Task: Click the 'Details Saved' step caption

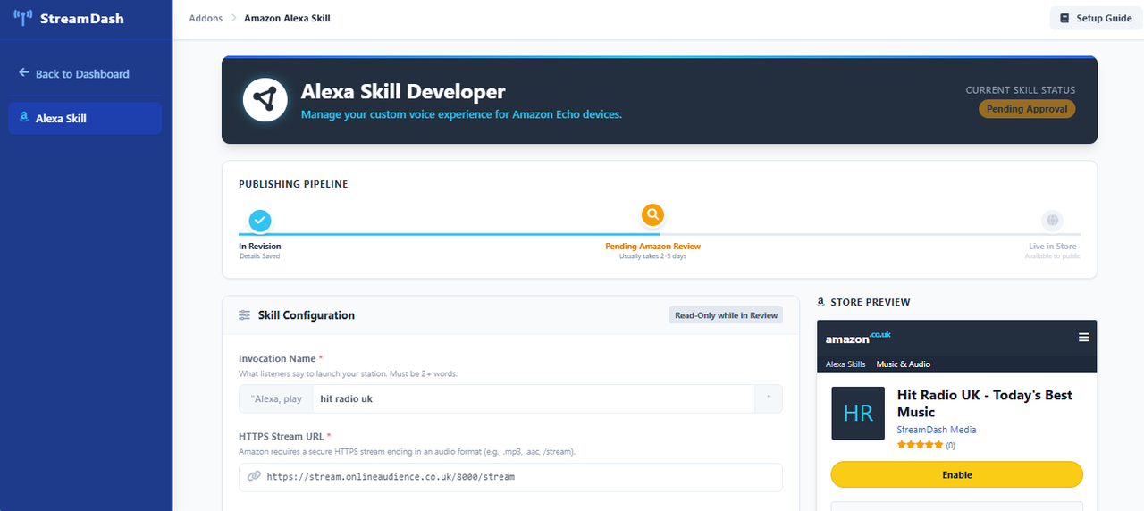Action: point(259,256)
